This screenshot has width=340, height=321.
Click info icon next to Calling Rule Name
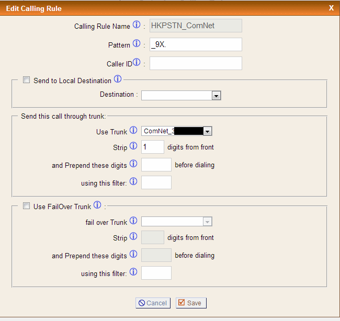click(x=137, y=25)
